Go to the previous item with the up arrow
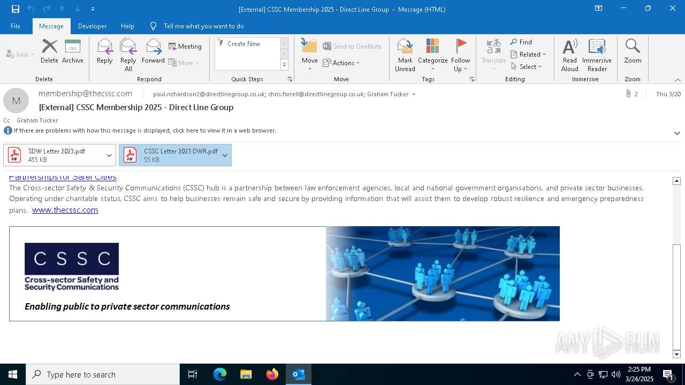 62,9
